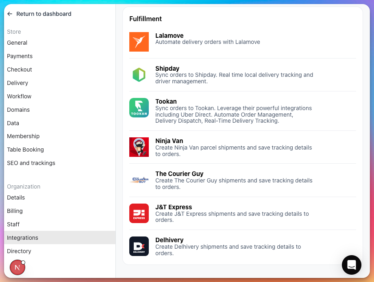
Task: Click 'Create Ninja Van parcel shipments' description
Action: [233, 151]
